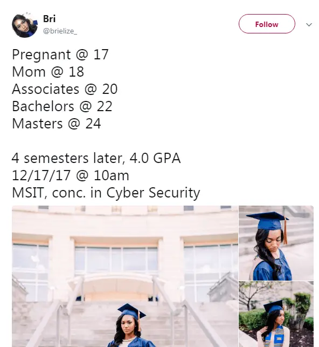The height and width of the screenshot is (347, 319).
Task: Open the large main graduation photo
Action: [125, 276]
